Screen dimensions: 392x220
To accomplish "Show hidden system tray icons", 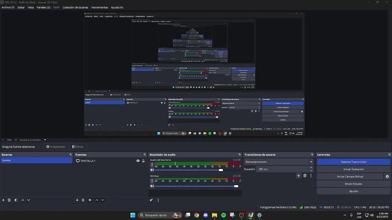I will coord(345,215).
